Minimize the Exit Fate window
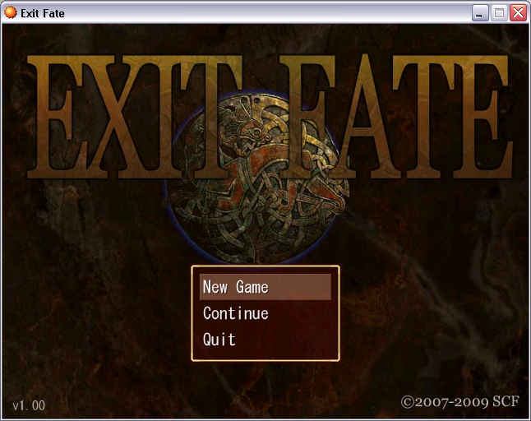 point(480,13)
